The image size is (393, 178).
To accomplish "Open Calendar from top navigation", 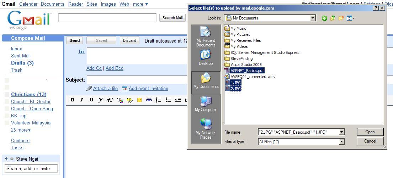I will pyautogui.click(x=28, y=4).
